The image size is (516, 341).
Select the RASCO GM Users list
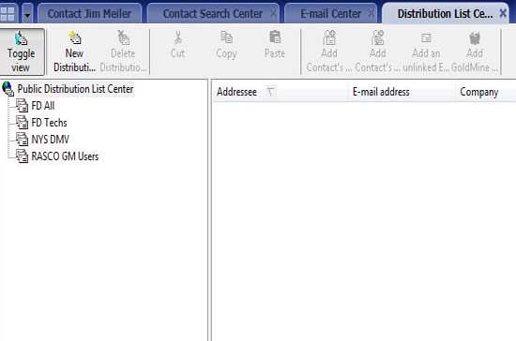[65, 156]
